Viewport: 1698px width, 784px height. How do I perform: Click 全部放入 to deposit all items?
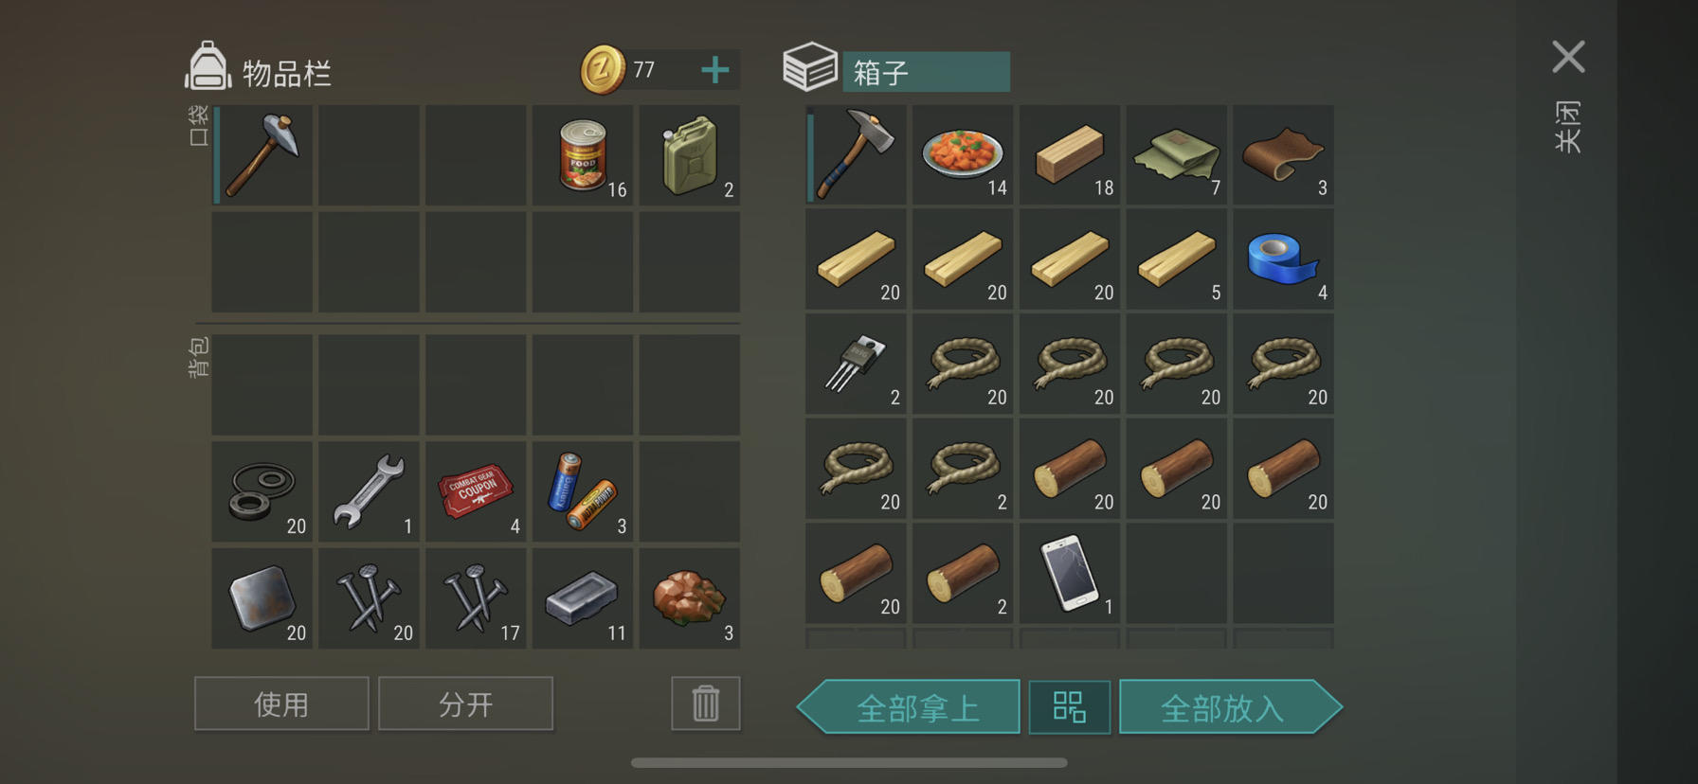(1230, 706)
